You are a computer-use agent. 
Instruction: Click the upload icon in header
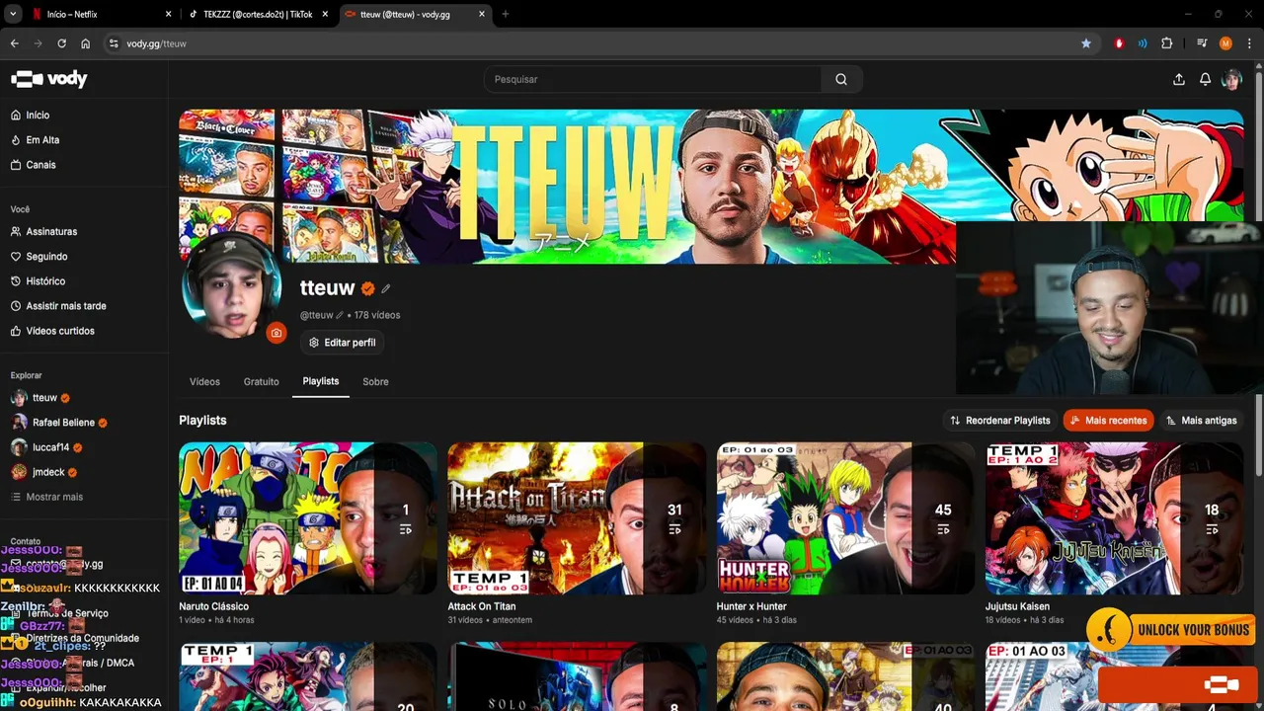[x=1179, y=80]
